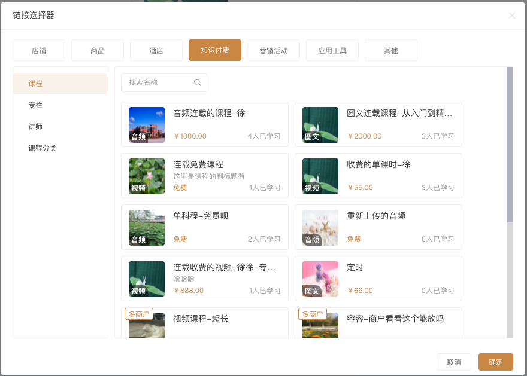Image resolution: width=527 pixels, height=376 pixels.
Task: Switch to the 店铺 tab
Action: (39, 50)
